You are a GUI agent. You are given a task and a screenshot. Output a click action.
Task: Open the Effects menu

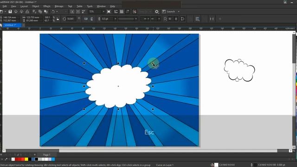(x=47, y=6)
